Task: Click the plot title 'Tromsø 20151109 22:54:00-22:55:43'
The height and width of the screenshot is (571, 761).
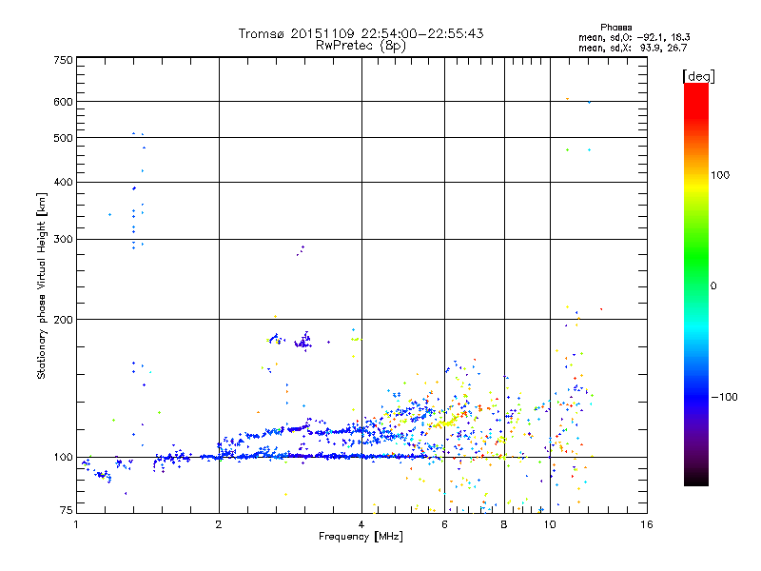Action: click(361, 33)
